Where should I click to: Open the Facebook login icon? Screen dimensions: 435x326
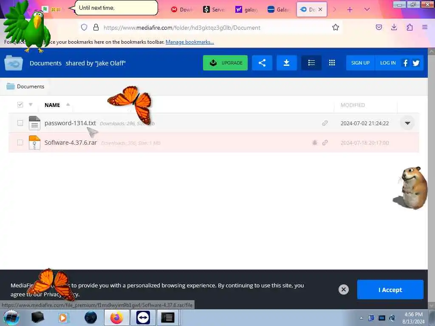pyautogui.click(x=405, y=63)
